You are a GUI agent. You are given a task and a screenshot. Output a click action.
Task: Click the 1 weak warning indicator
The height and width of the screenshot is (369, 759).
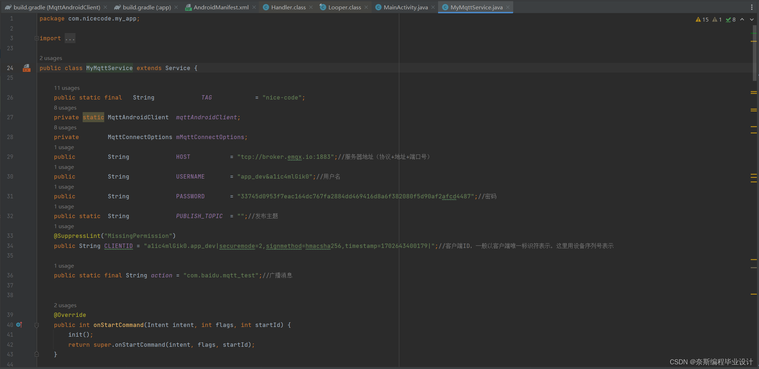pyautogui.click(x=717, y=20)
